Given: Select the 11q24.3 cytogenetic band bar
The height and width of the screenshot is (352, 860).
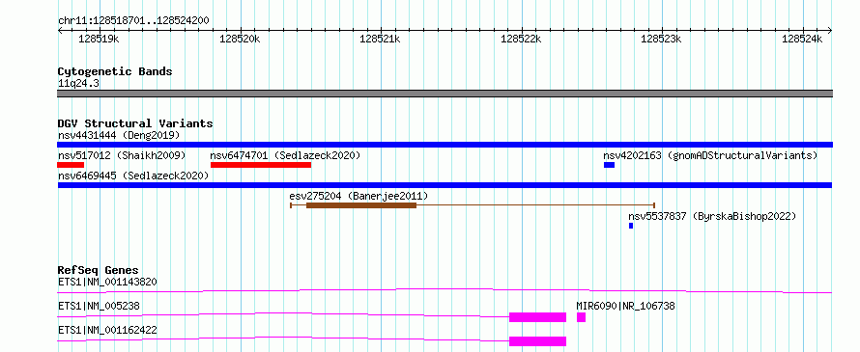Looking at the screenshot, I should click(444, 94).
